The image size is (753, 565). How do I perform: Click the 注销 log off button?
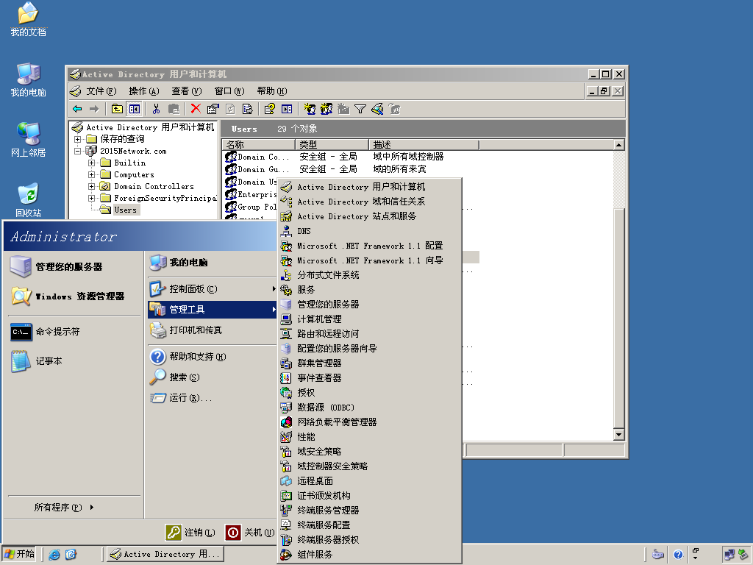[190, 533]
